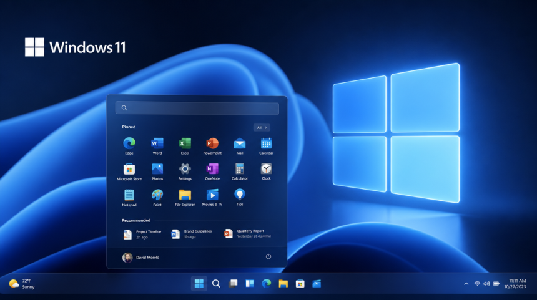Open the Calculator app
Screen dimensions: 537x300
coord(240,172)
